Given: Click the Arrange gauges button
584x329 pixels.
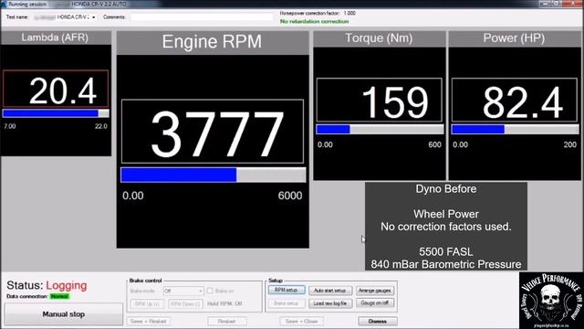Looking at the screenshot, I should [375, 291].
